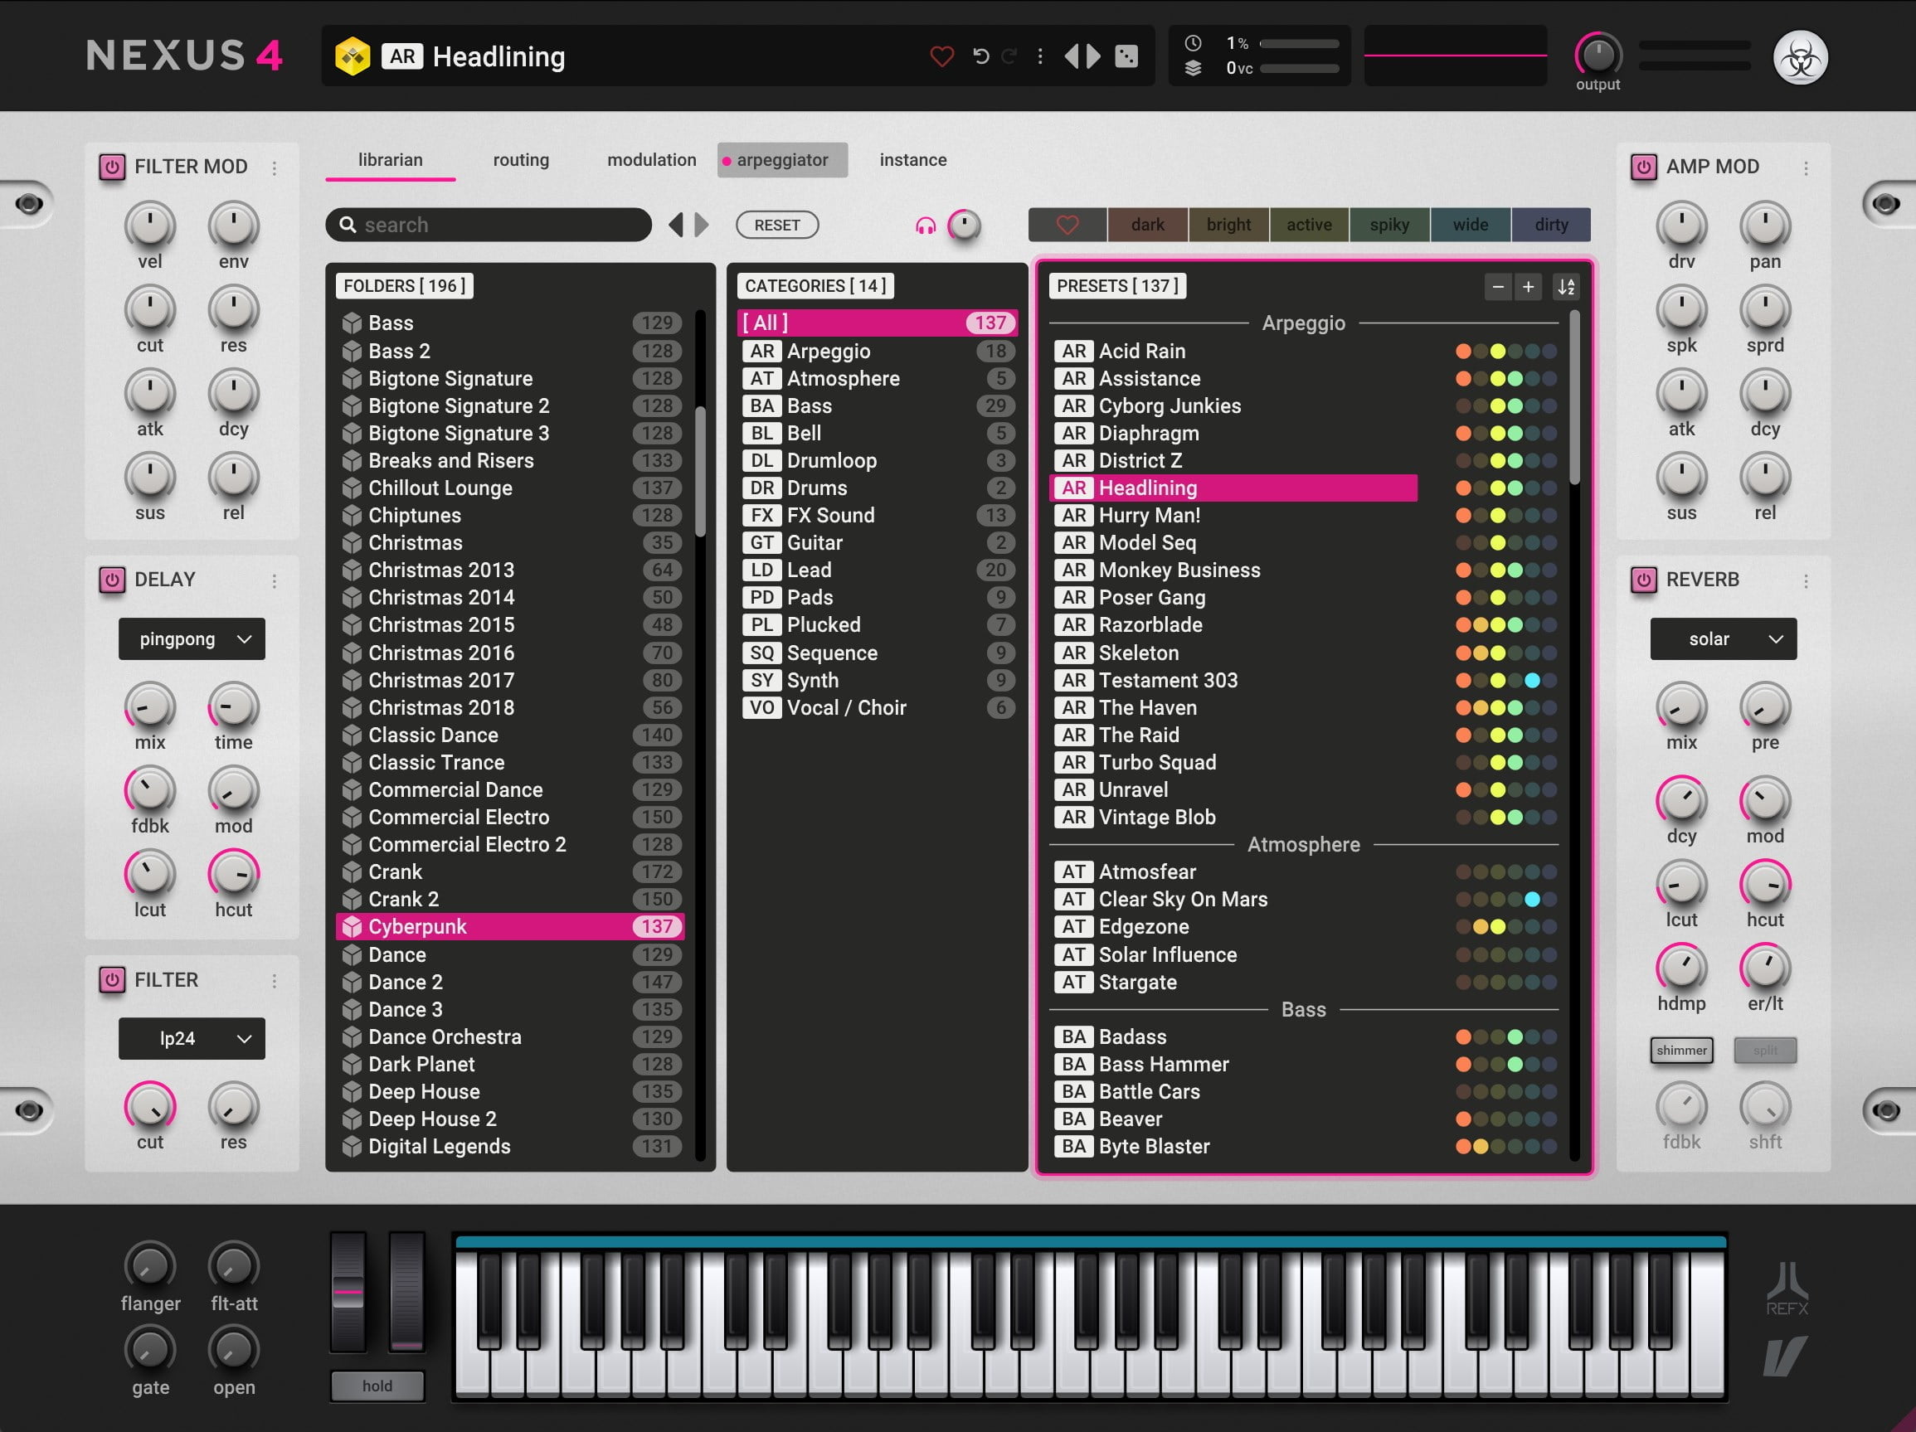Click the biohazard logo icon top right

(1800, 58)
